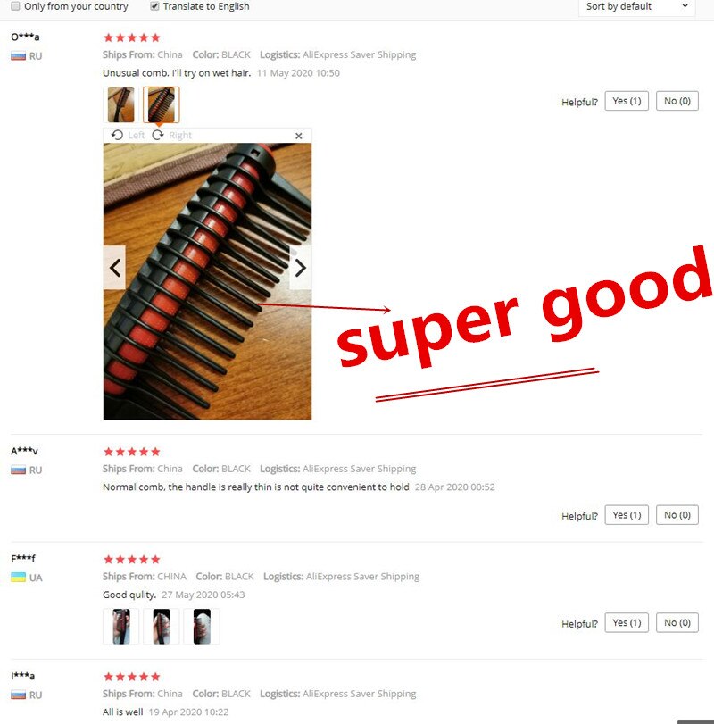Mark O***a review helpful with Yes
Screen dimensions: 714x724
point(627,101)
